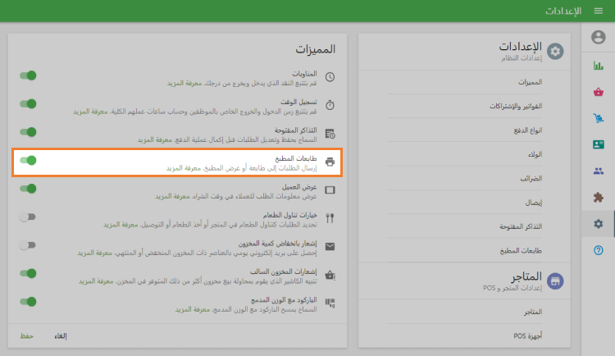Open معرفة المزيد link for خيارات تناول الطعام

(x=121, y=225)
